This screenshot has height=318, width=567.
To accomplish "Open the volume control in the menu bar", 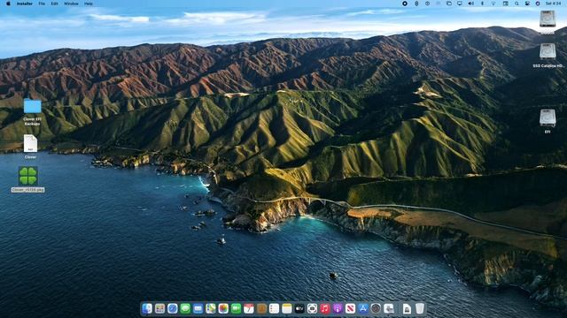I will 470,4.
